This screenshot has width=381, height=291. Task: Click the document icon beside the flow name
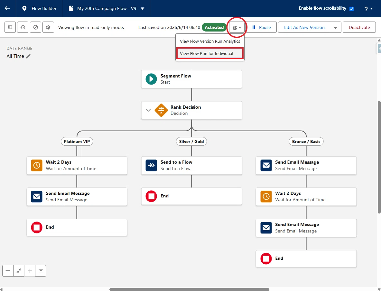click(x=71, y=8)
